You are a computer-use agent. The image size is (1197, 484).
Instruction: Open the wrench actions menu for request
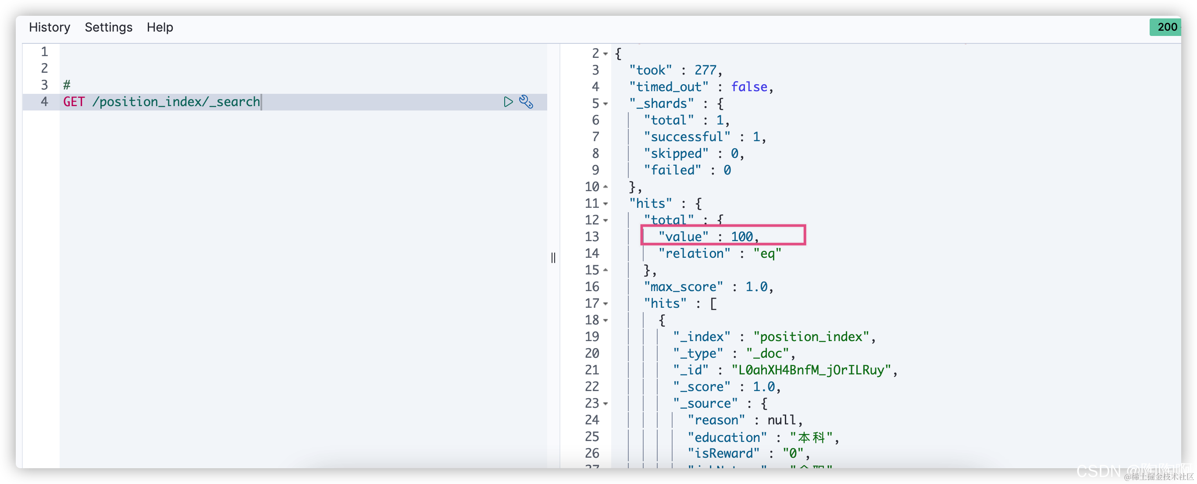tap(526, 102)
